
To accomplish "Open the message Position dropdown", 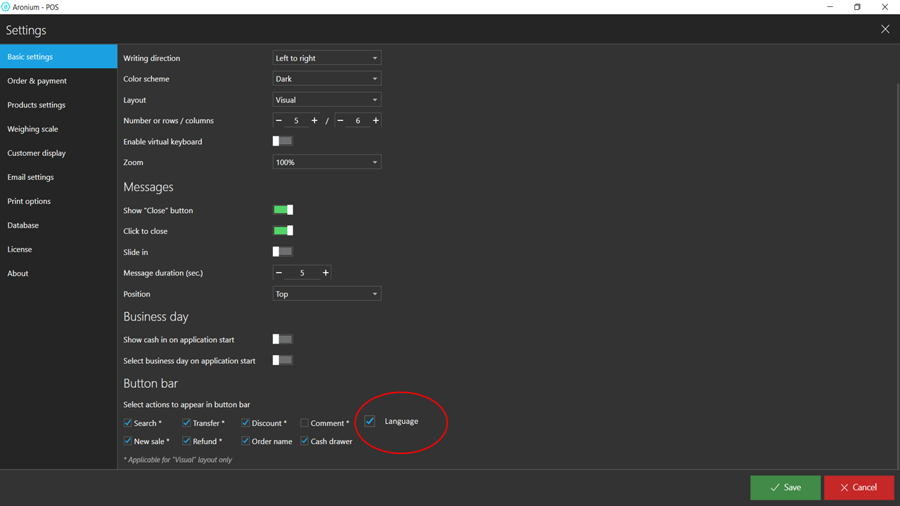I will point(327,294).
